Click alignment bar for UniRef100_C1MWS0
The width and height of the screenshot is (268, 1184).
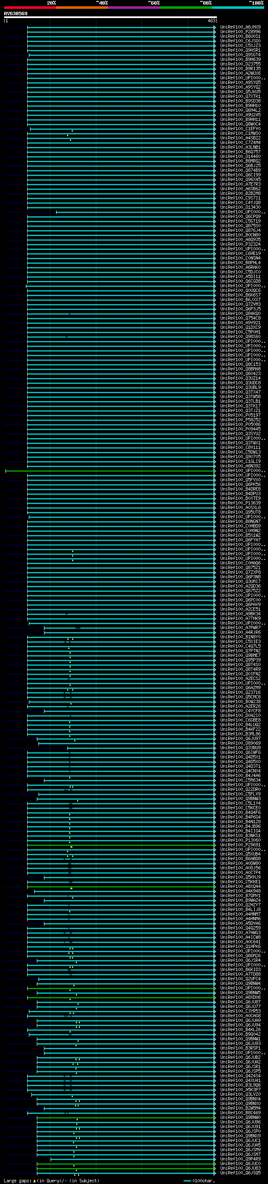[x=121, y=133]
